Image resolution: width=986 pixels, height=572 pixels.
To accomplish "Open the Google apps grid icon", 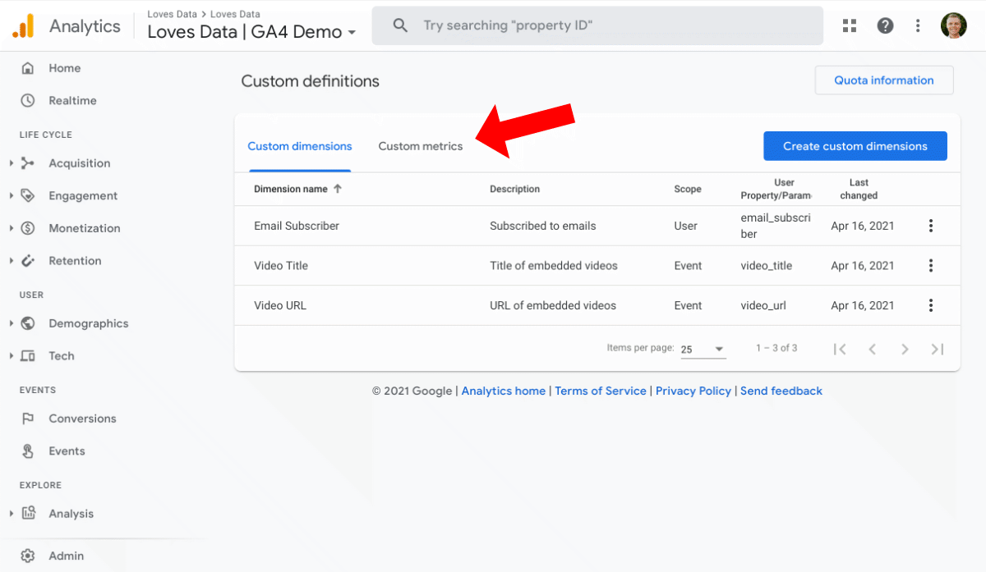I will (x=849, y=25).
